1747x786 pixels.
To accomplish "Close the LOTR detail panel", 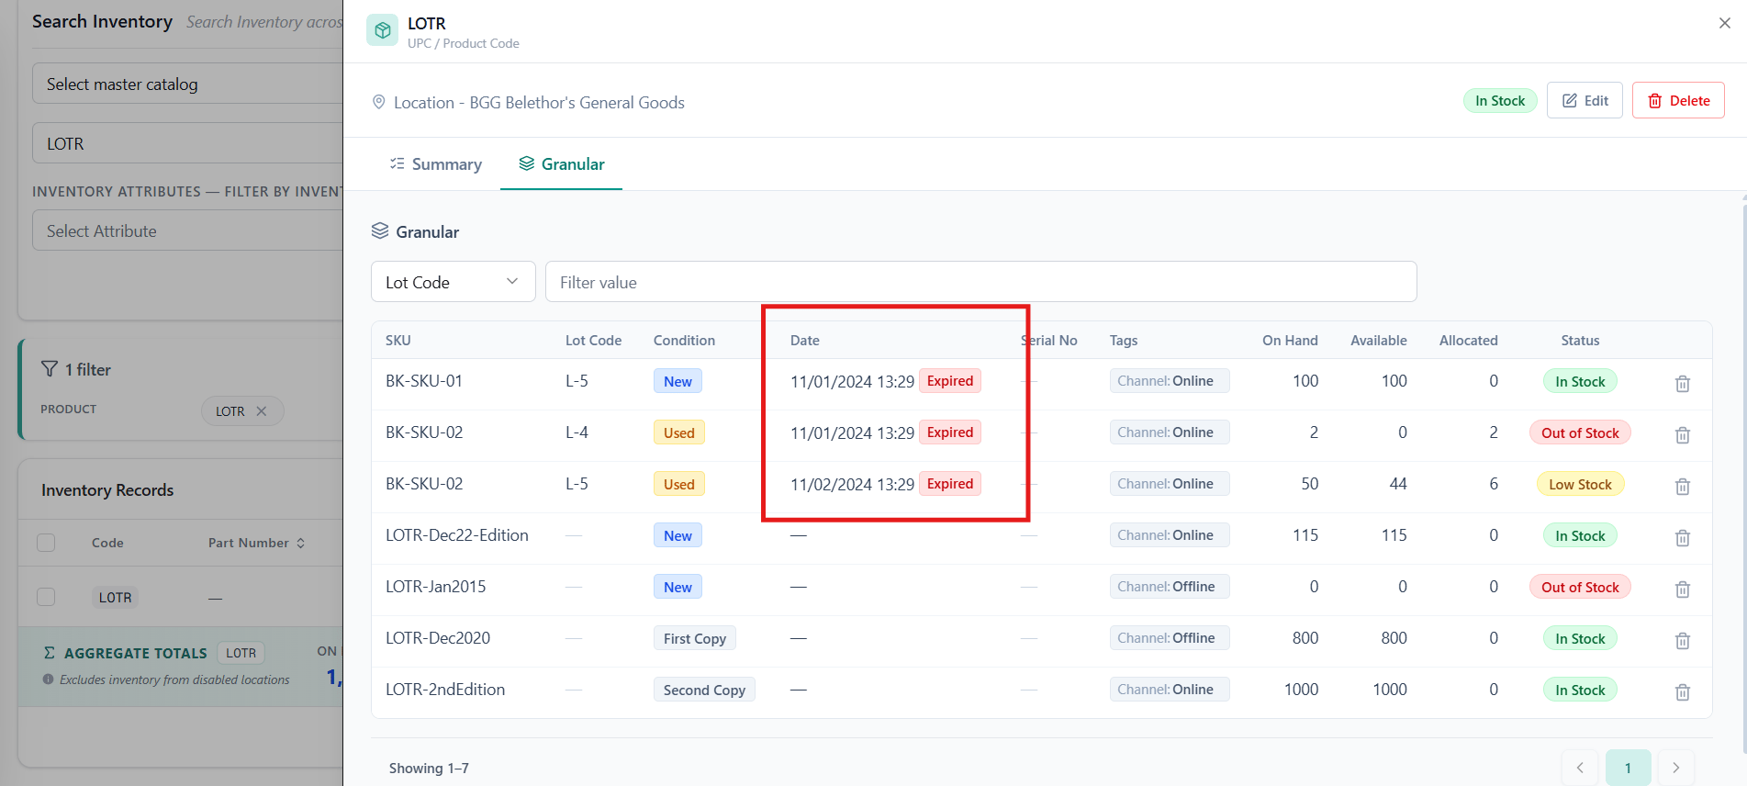I will pyautogui.click(x=1724, y=23).
